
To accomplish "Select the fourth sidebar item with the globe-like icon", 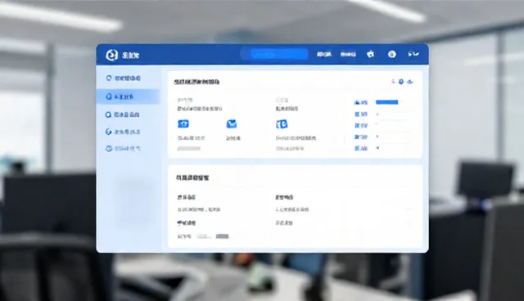I will 123,132.
